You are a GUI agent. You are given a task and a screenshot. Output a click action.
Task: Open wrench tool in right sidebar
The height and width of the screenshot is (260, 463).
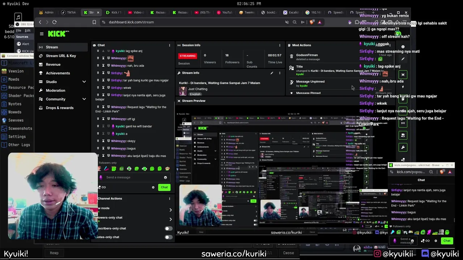(x=403, y=147)
